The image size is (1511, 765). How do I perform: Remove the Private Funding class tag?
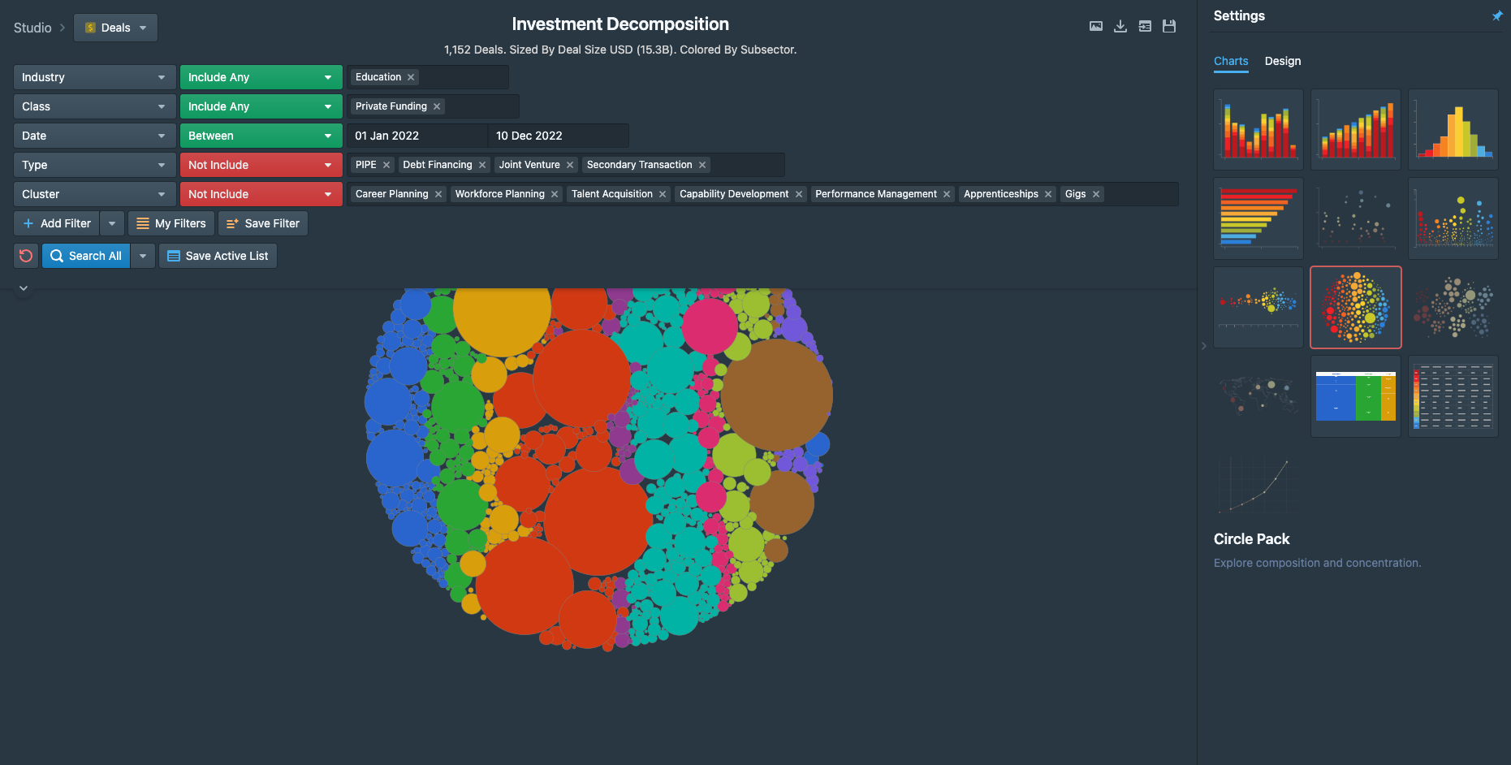[436, 106]
